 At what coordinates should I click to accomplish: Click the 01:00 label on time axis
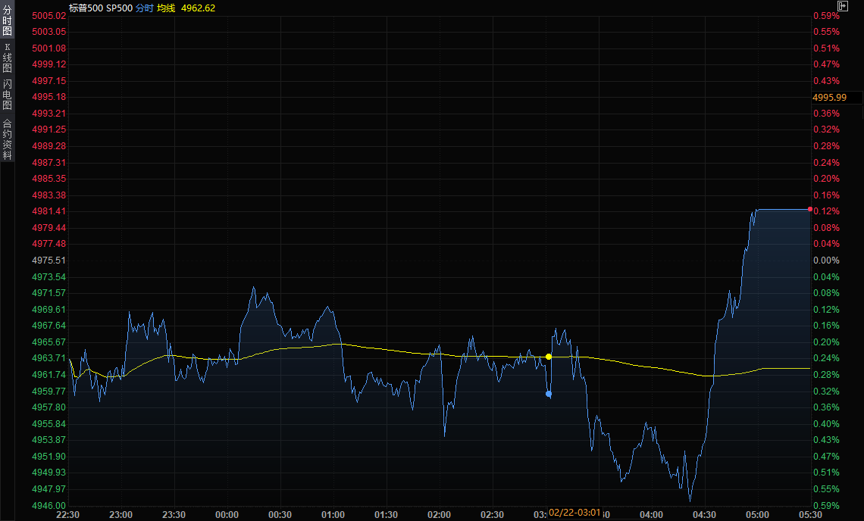(333, 515)
